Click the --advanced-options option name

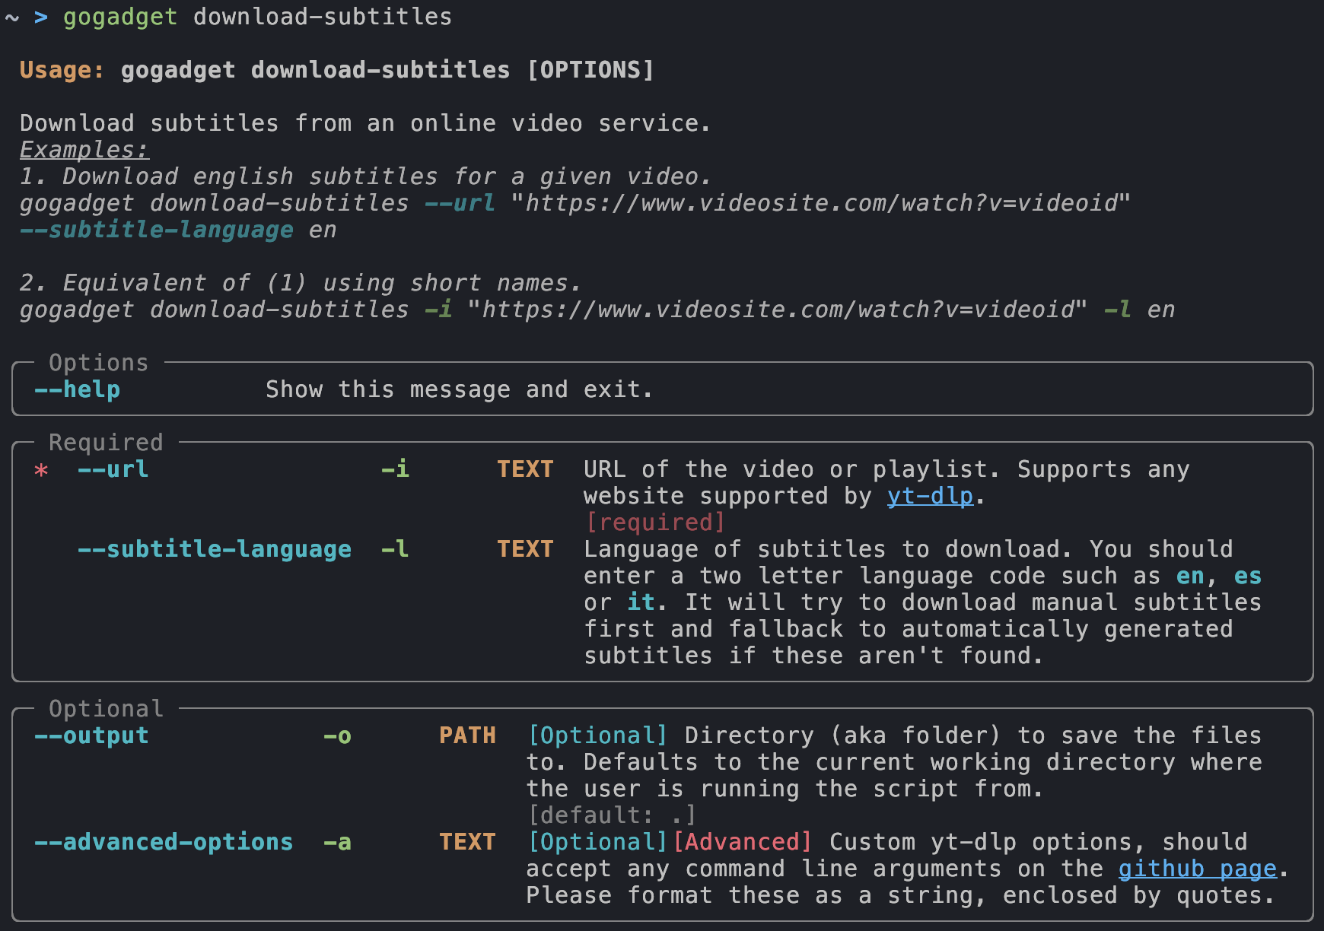pyautogui.click(x=164, y=842)
